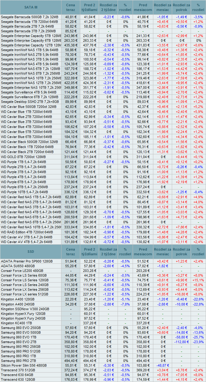
Task: Click Seagate Desktop SSHD 2TB product name
Action: 30,102
